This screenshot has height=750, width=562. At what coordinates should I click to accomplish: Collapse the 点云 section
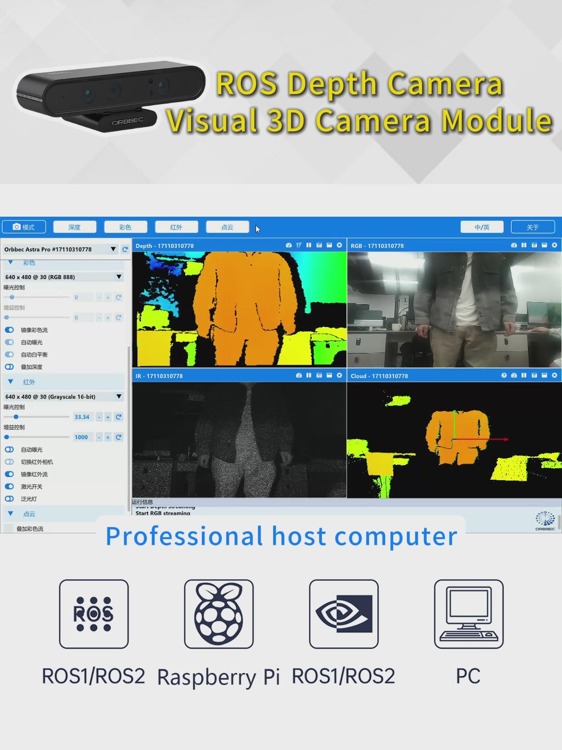click(x=10, y=514)
